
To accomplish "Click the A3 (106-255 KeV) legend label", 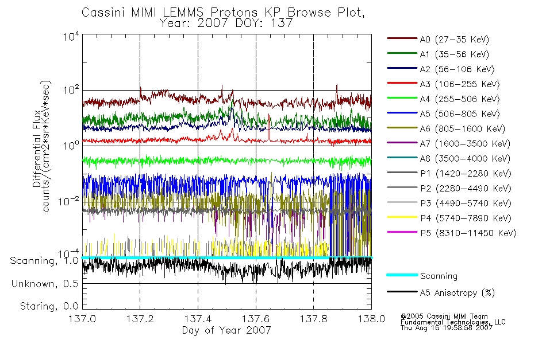I will (x=460, y=84).
